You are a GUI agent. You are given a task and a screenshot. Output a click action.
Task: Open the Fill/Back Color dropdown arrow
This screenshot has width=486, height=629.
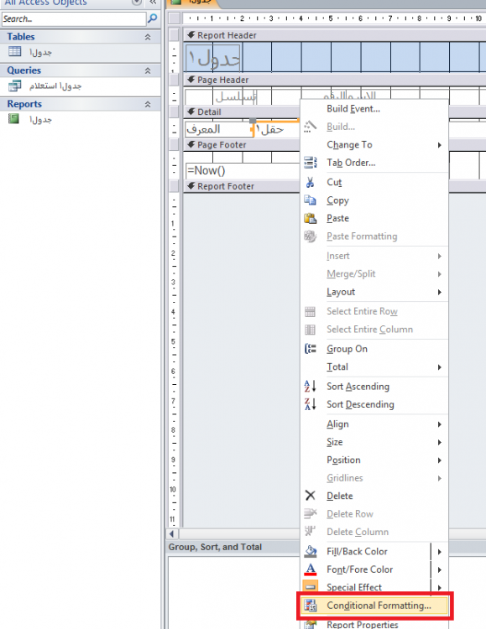pos(439,552)
